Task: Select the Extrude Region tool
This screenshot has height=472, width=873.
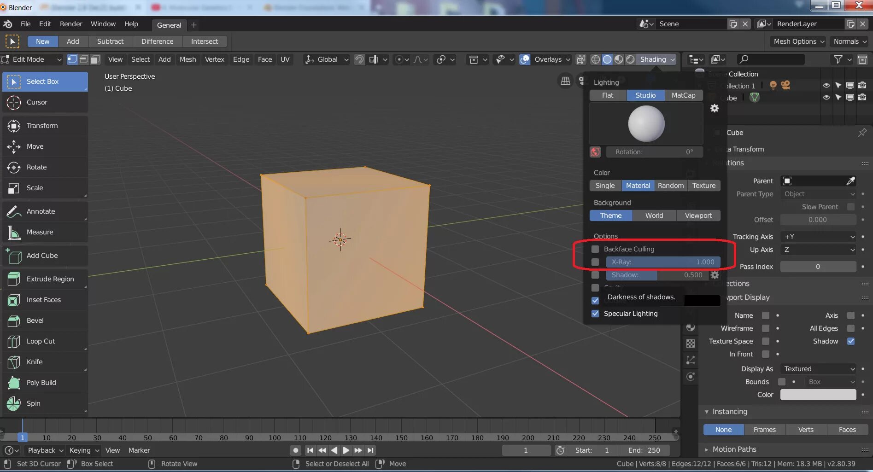Action: click(45, 279)
